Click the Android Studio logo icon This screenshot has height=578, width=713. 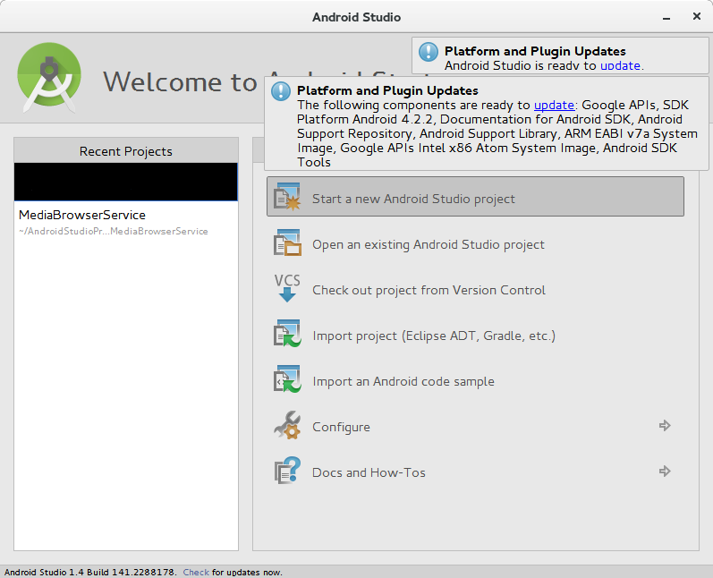49,79
